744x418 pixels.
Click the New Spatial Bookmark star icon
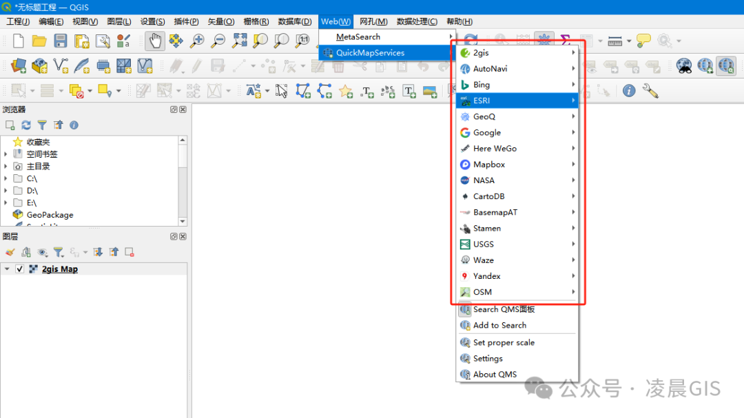[346, 91]
